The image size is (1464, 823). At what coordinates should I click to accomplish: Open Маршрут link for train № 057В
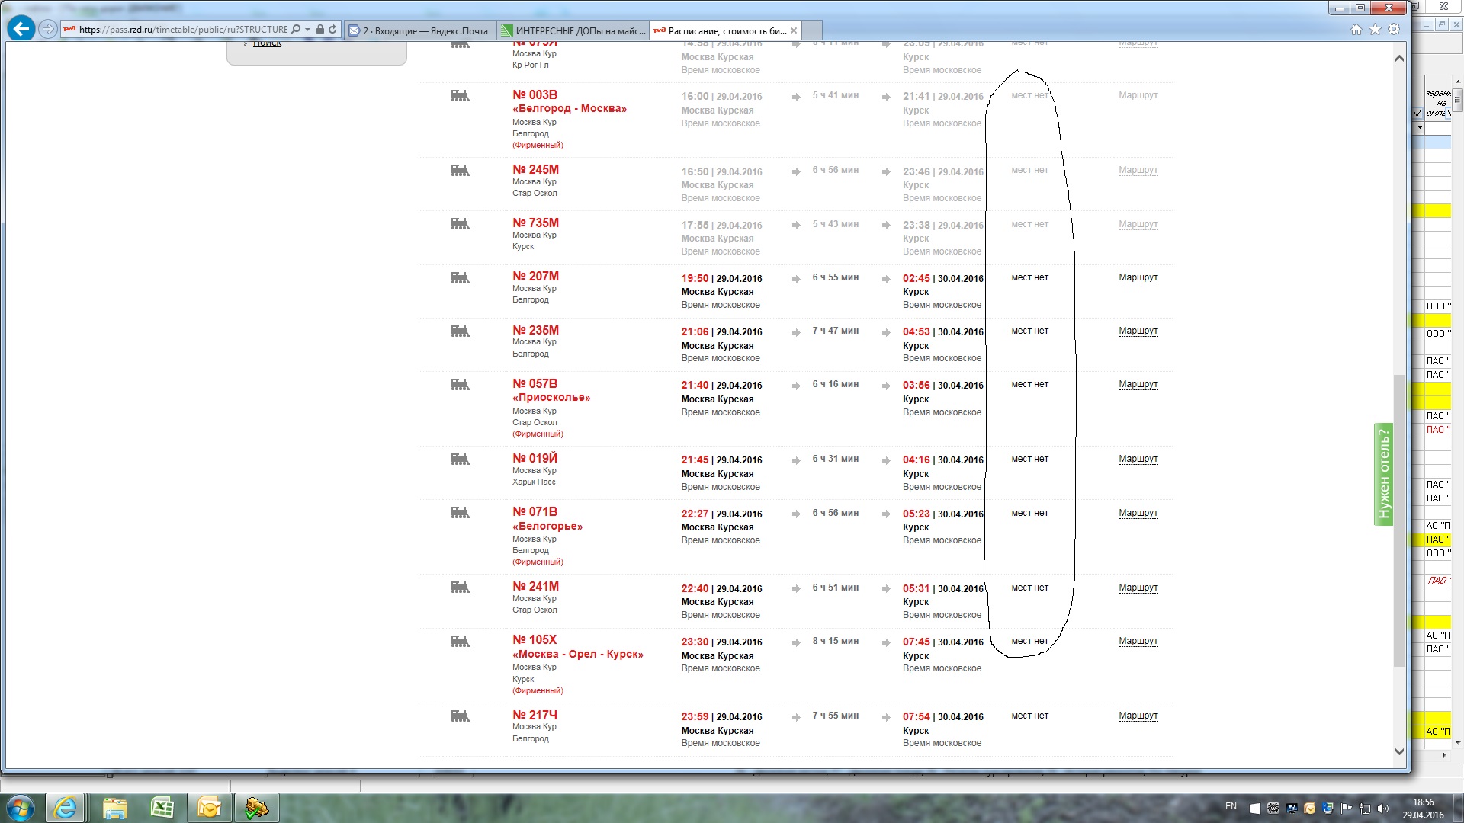(1138, 384)
